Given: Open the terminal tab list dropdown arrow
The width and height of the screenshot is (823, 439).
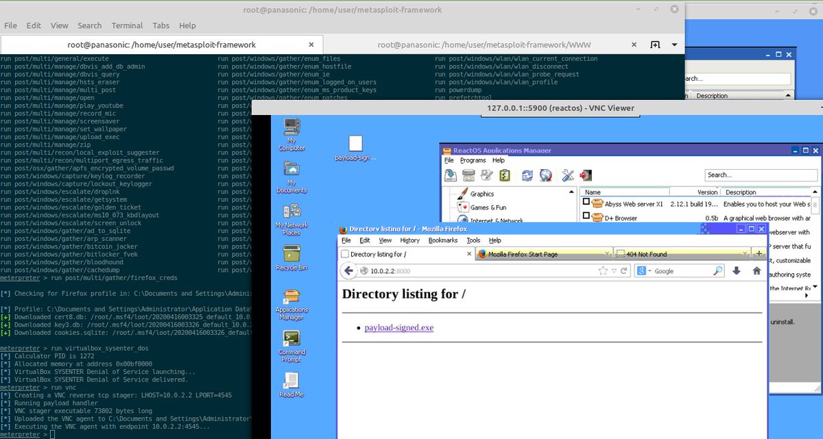Looking at the screenshot, I should (x=675, y=45).
